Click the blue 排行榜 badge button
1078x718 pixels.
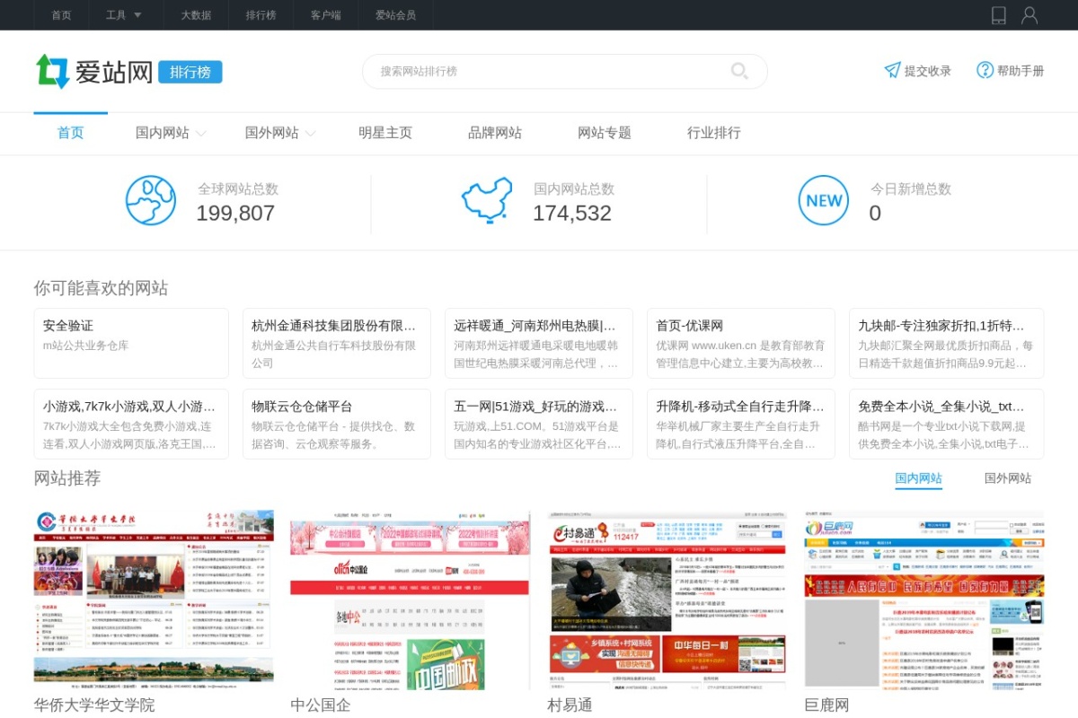tap(190, 72)
